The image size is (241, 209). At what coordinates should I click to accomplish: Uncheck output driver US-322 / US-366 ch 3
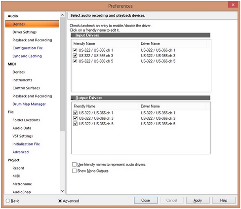pos(76,118)
